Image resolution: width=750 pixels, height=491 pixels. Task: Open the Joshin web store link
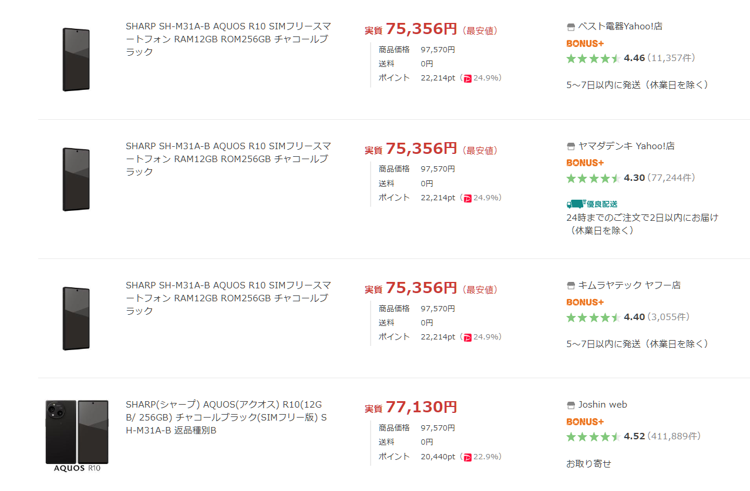click(603, 405)
